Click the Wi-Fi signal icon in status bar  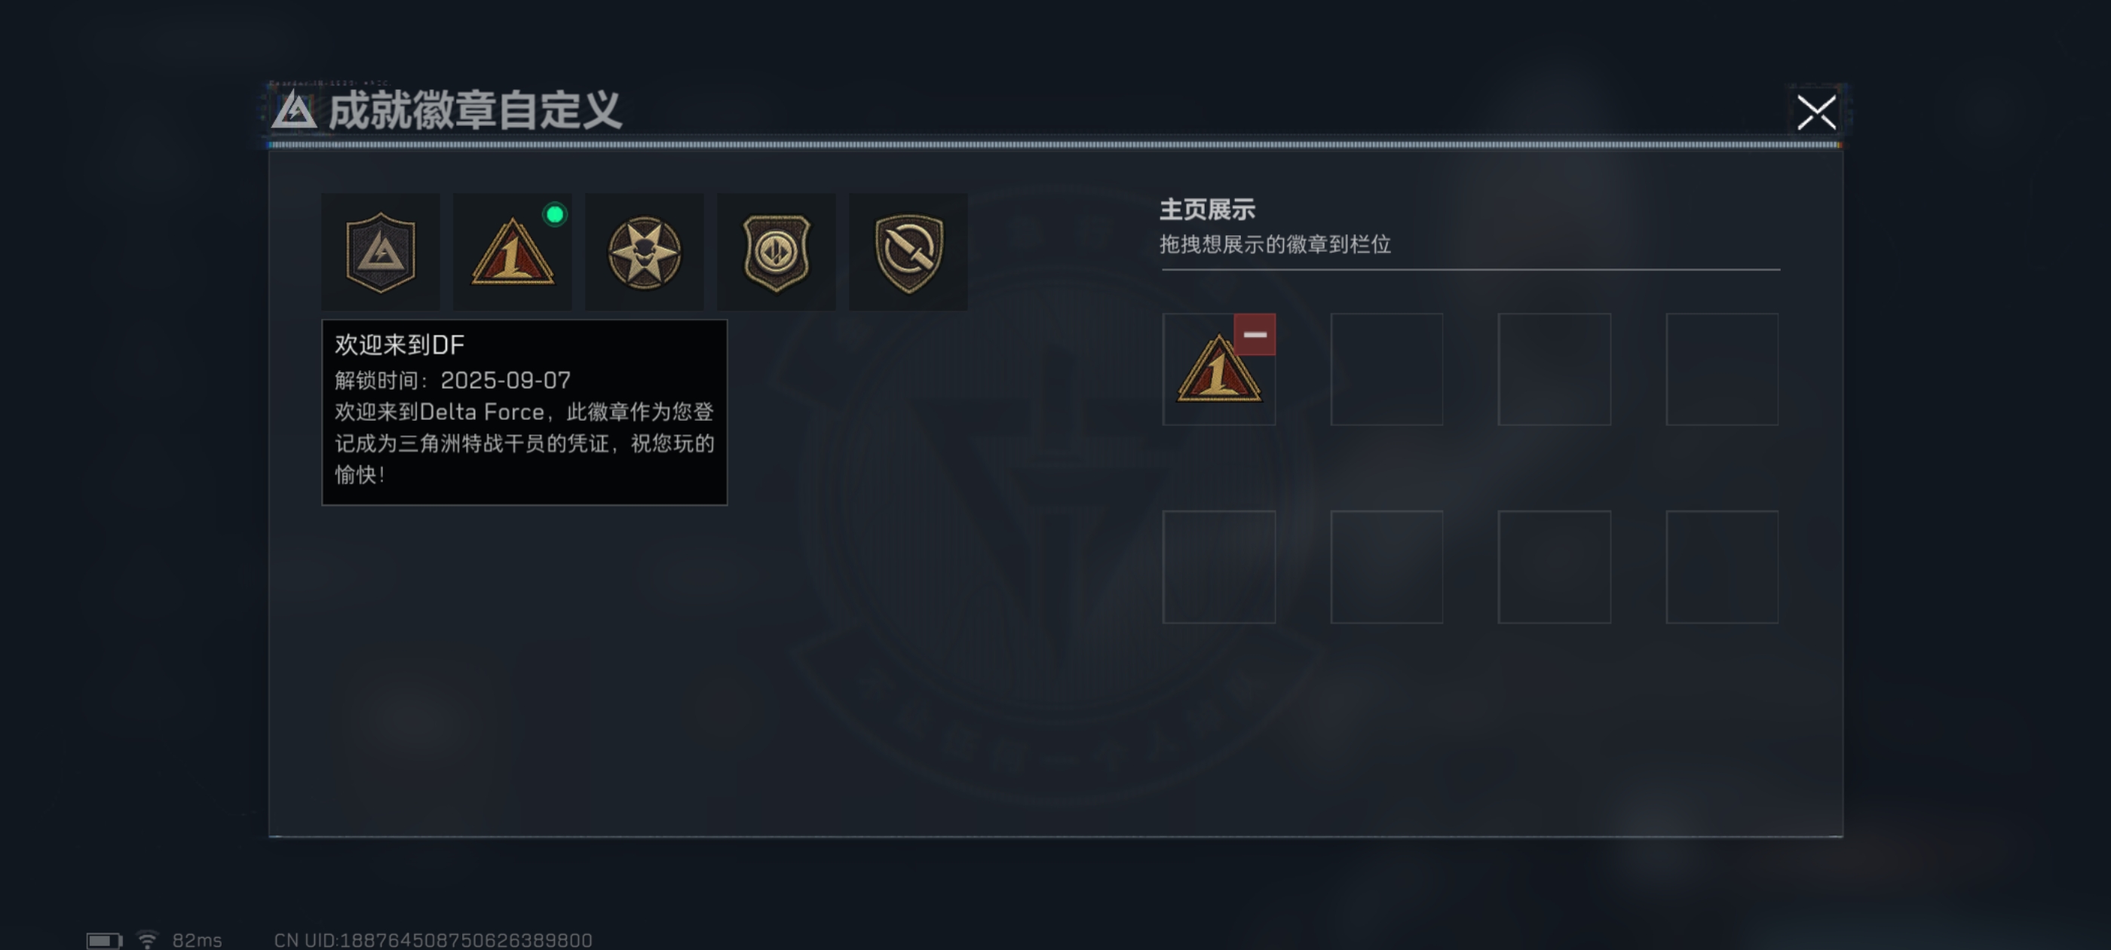pos(148,939)
